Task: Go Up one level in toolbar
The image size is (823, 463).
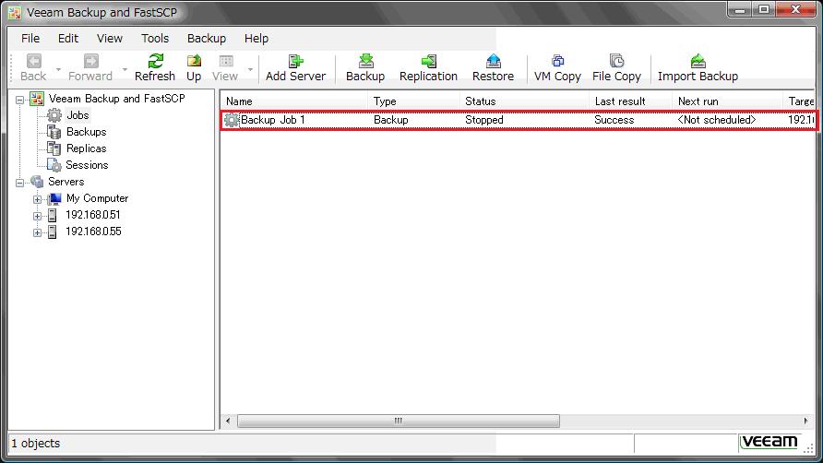Action: click(194, 62)
